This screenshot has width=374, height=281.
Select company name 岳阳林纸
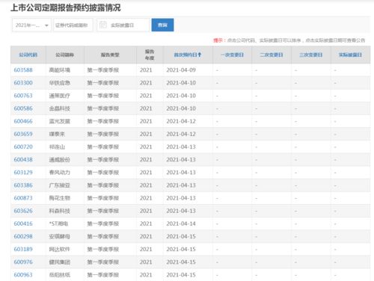[x=59, y=275]
